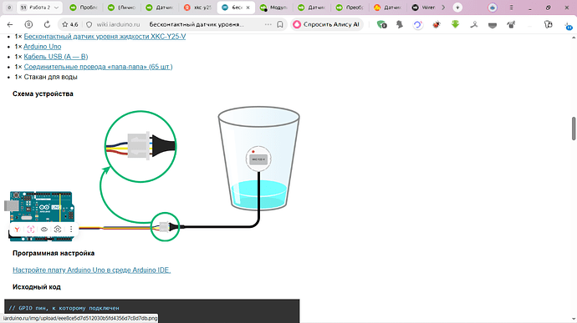
Task: Click the Исходный код heading
Action: [x=37, y=287]
